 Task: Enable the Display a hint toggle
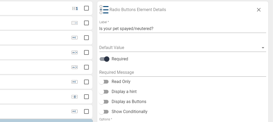[104, 91]
